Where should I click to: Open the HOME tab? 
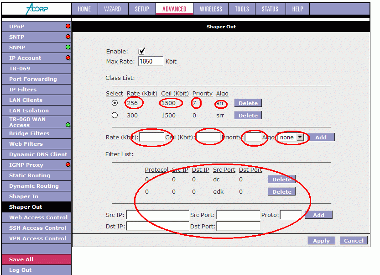coord(84,9)
